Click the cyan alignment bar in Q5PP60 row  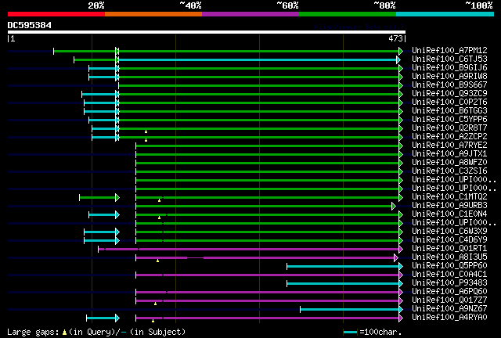coord(343,267)
